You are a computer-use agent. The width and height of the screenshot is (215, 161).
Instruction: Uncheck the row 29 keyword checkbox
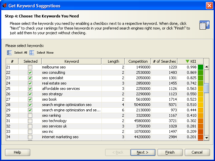pyautogui.click(x=30, y=110)
